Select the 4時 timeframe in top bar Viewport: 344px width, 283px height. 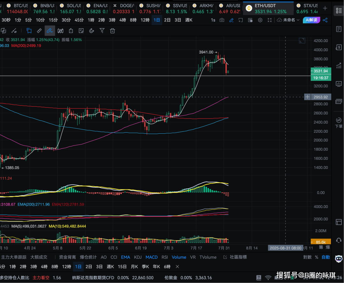(x=123, y=20)
